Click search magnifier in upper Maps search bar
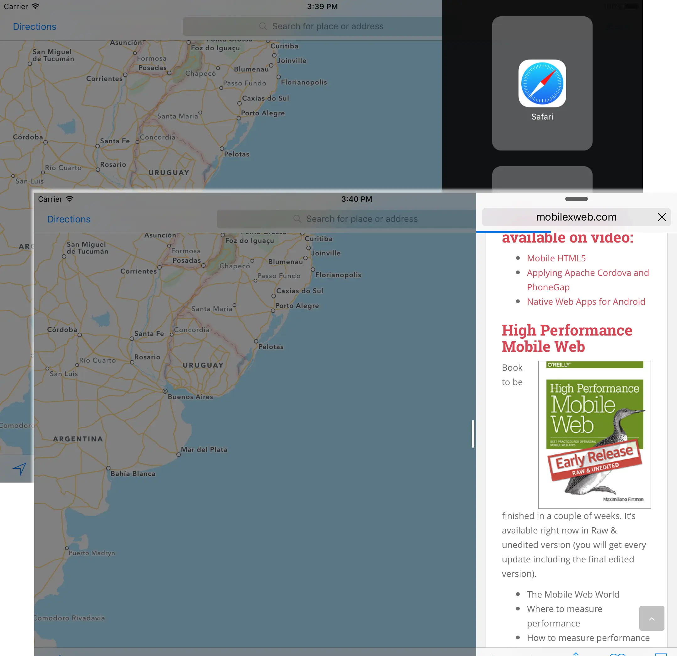Viewport: 677px width, 656px height. tap(263, 26)
